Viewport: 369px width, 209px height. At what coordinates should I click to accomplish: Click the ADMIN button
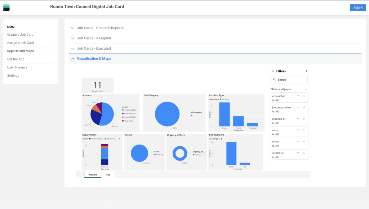357,8
